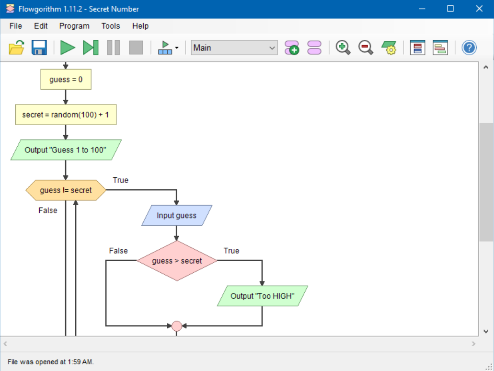Image resolution: width=494 pixels, height=371 pixels.
Task: Click the Open file folder icon
Action: (x=16, y=47)
